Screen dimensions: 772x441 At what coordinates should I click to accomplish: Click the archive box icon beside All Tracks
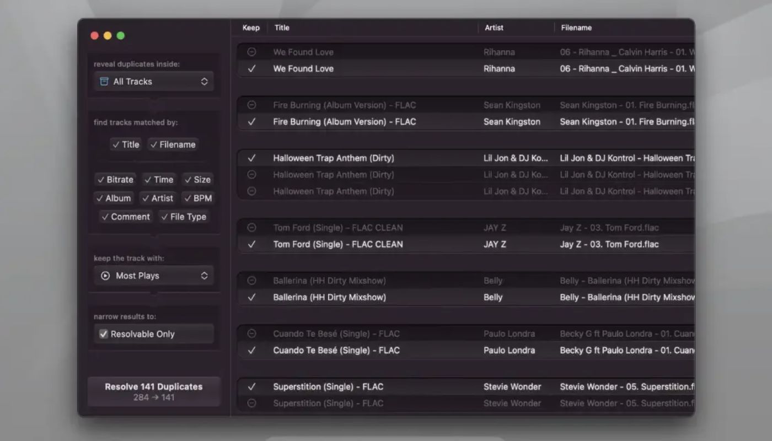104,82
